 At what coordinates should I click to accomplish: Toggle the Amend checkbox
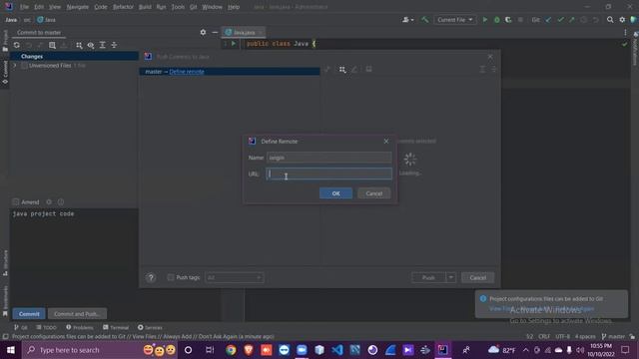point(16,201)
